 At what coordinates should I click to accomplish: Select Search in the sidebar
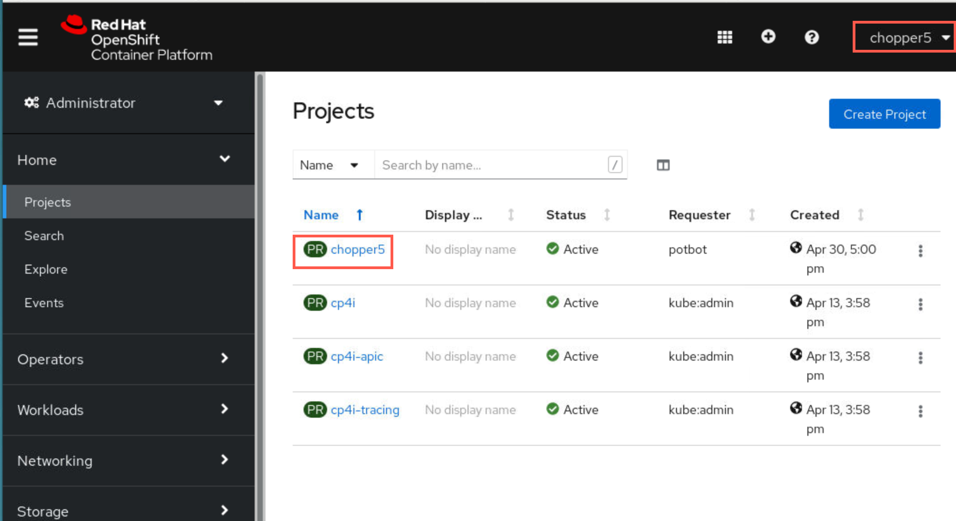128,236
